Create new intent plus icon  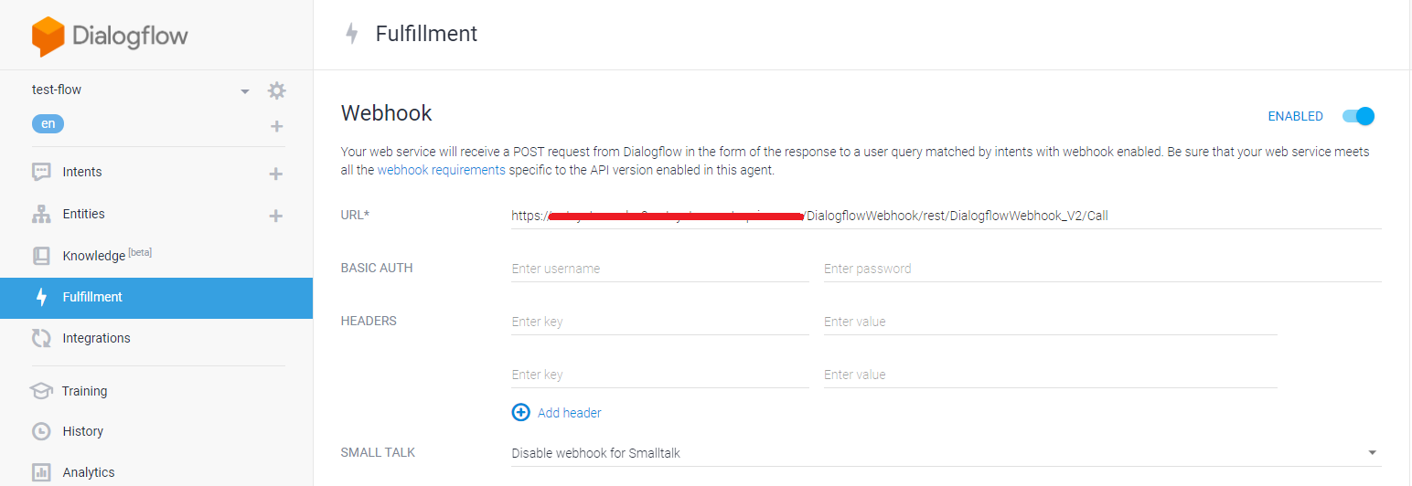[x=275, y=174]
